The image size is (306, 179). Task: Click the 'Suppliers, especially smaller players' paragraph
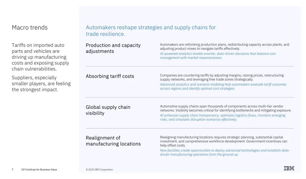pyautogui.click(x=41, y=84)
